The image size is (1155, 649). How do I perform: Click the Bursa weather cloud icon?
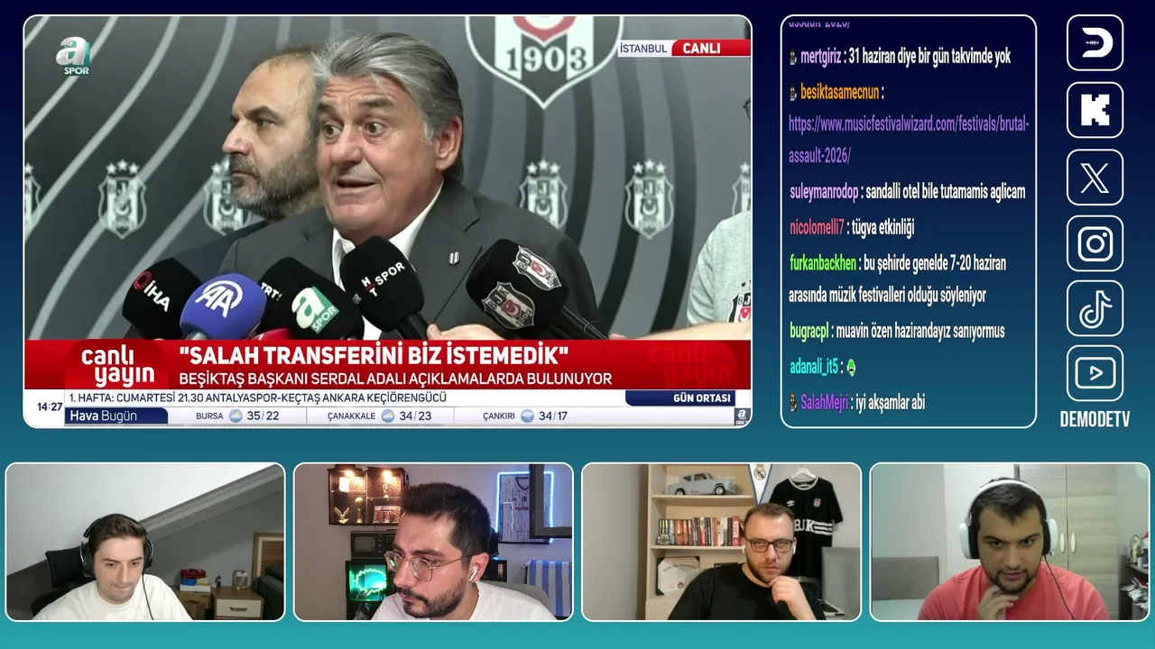coord(236,416)
